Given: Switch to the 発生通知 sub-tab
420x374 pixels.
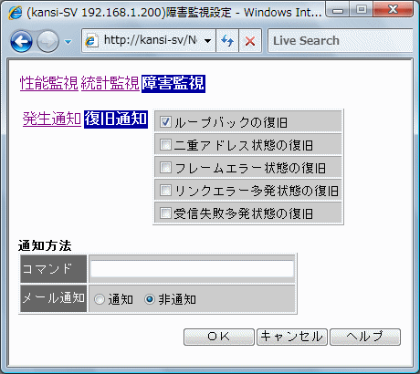Looking at the screenshot, I should click(52, 119).
